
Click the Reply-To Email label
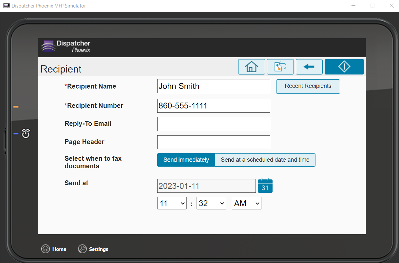(88, 123)
